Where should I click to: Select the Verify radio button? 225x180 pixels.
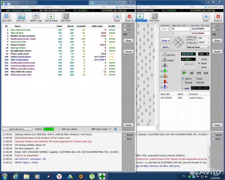click(x=199, y=59)
